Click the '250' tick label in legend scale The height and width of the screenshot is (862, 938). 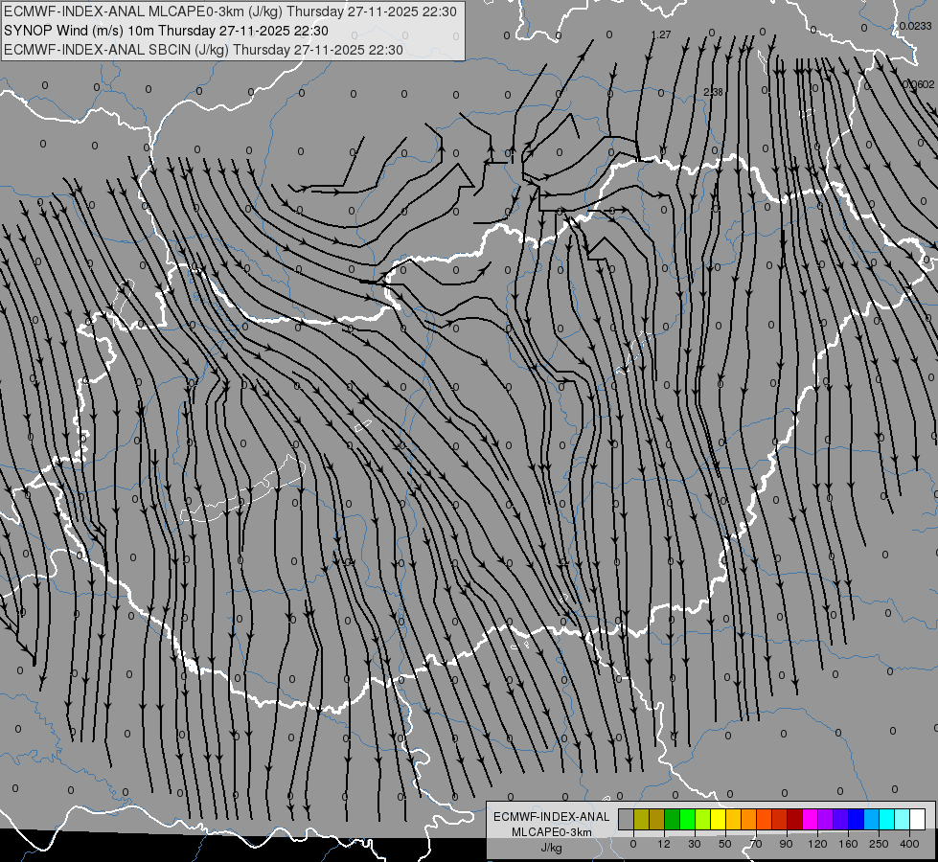[879, 844]
